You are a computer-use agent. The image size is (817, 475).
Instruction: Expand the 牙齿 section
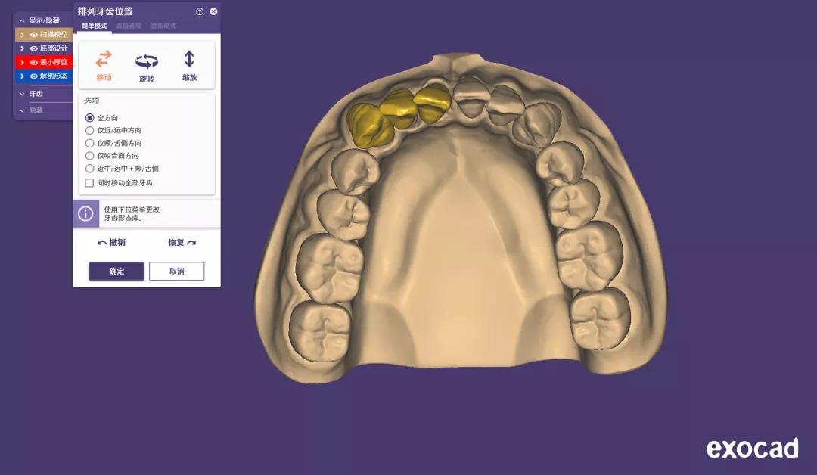tap(23, 95)
